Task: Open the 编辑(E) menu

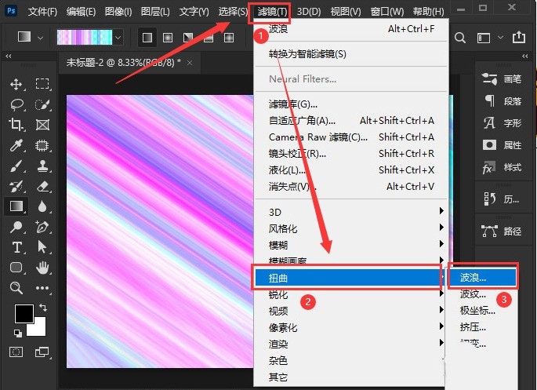Action: (81, 12)
